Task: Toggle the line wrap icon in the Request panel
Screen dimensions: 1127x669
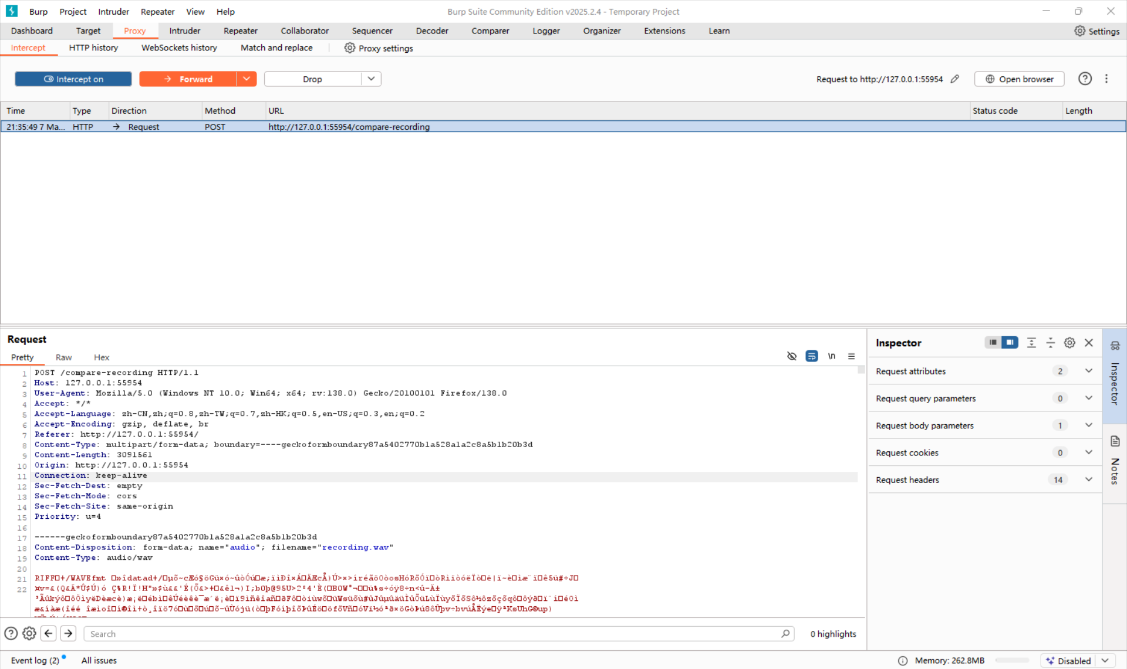Action: pyautogui.click(x=811, y=356)
